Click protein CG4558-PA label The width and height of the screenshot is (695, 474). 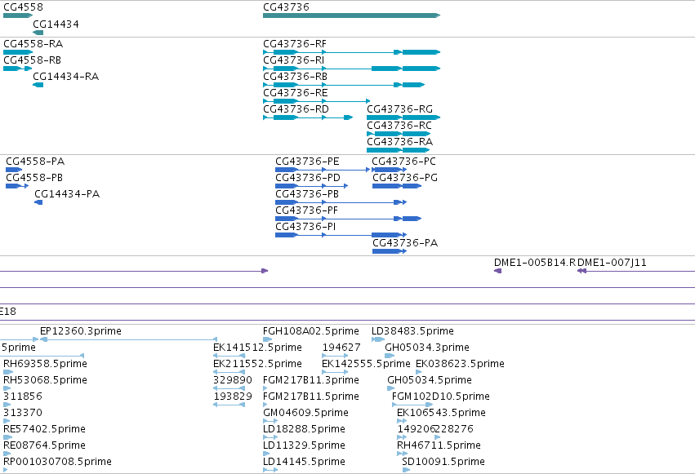(35, 161)
